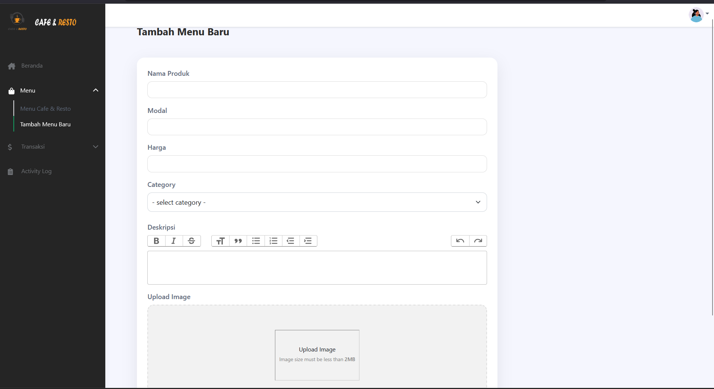Go to Beranda in the sidebar
714x389 pixels.
tap(32, 66)
